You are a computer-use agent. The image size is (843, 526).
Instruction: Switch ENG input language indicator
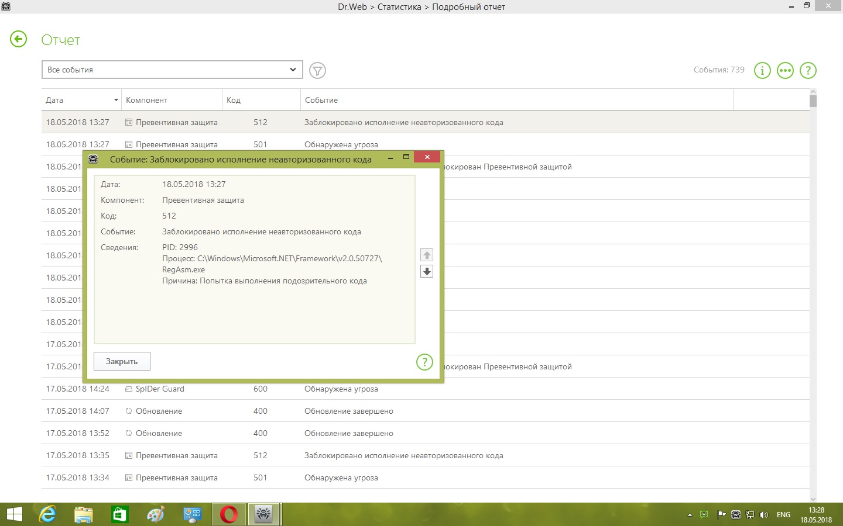pyautogui.click(x=783, y=515)
